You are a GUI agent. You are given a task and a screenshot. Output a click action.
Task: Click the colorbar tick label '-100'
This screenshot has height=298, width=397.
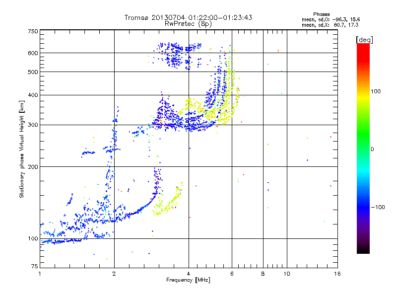click(378, 207)
